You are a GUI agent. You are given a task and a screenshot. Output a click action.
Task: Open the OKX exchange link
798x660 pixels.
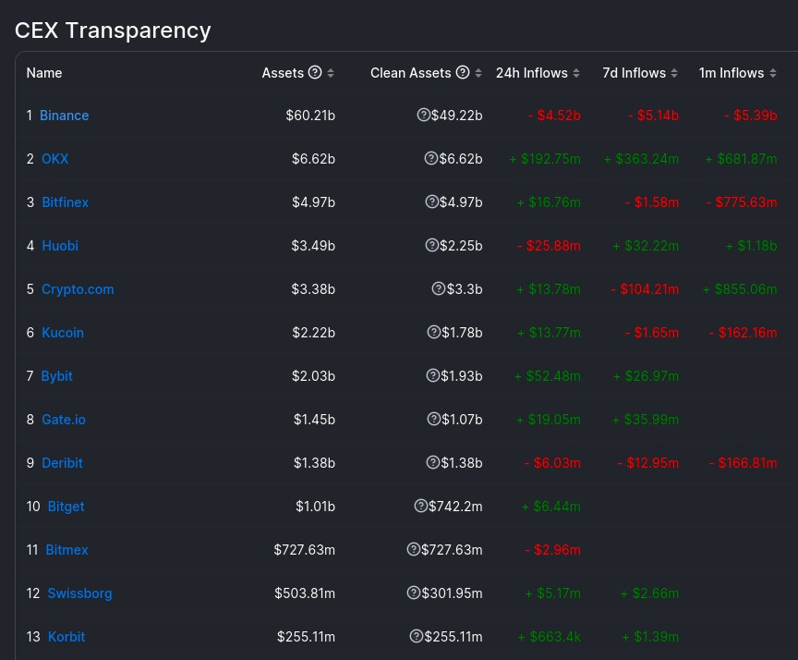tap(55, 159)
